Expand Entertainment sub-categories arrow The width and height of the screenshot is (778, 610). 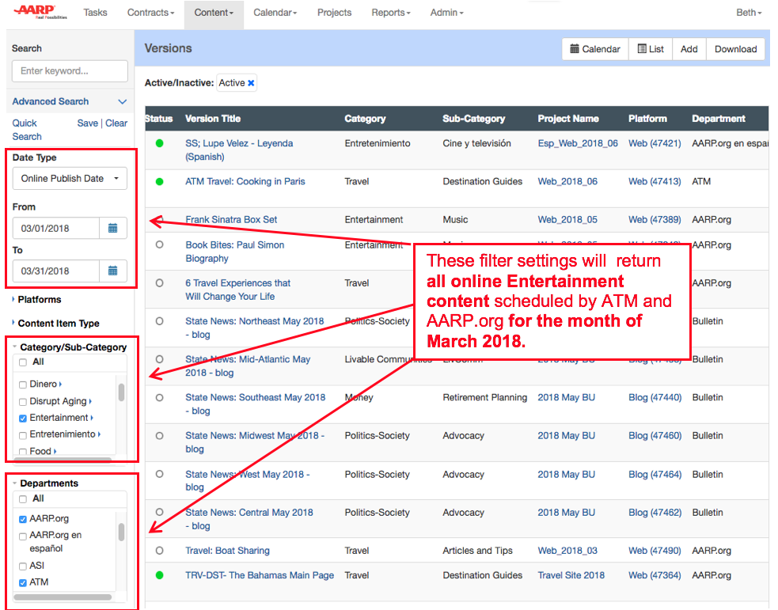point(93,418)
